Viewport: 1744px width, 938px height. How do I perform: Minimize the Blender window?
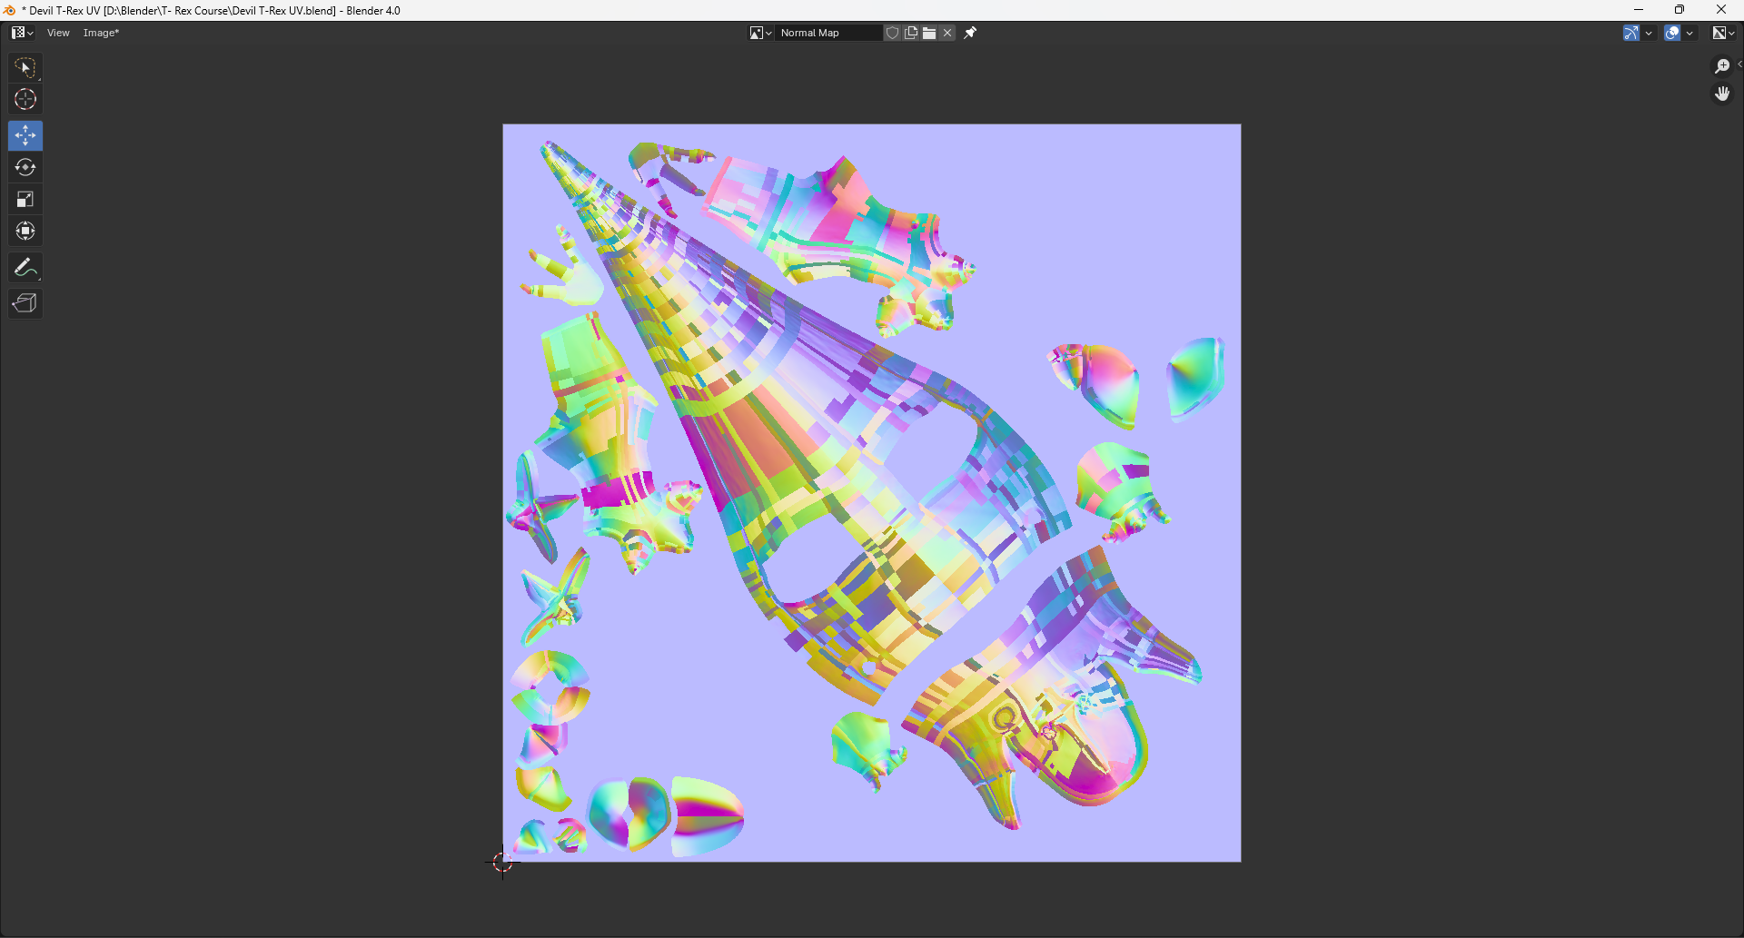[1638, 10]
